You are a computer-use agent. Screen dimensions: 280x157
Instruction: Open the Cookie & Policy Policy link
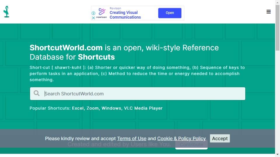click(x=181, y=138)
